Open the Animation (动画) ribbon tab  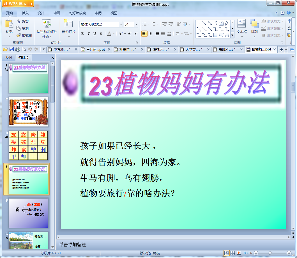(x=56, y=13)
